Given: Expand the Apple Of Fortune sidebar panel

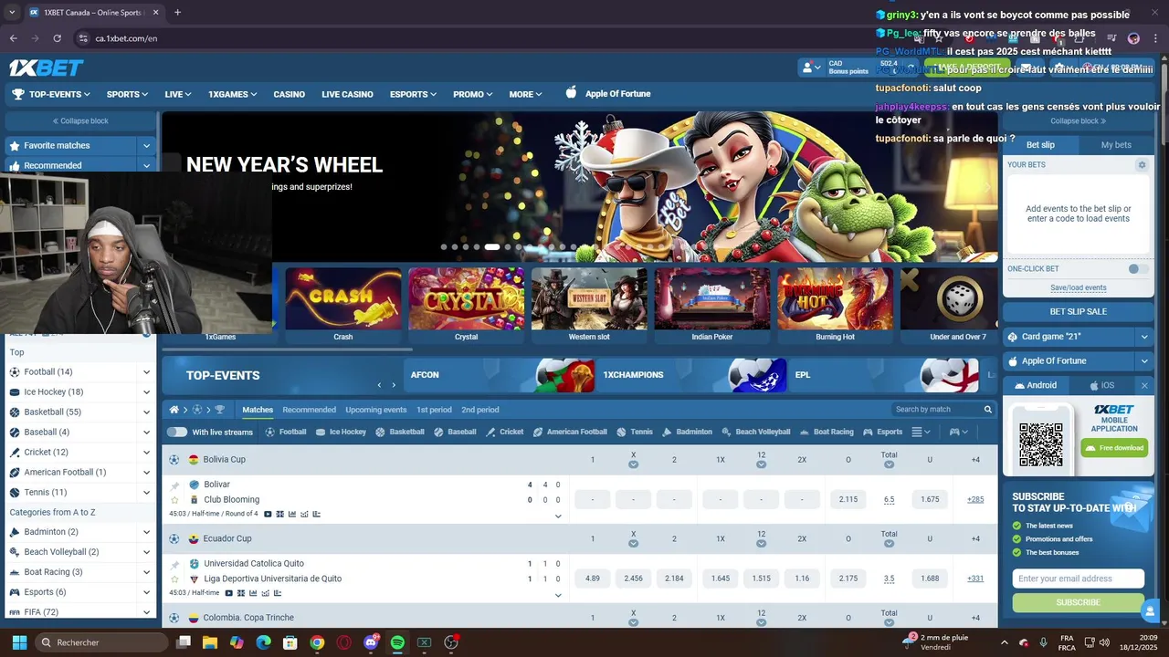Looking at the screenshot, I should pyautogui.click(x=1144, y=360).
